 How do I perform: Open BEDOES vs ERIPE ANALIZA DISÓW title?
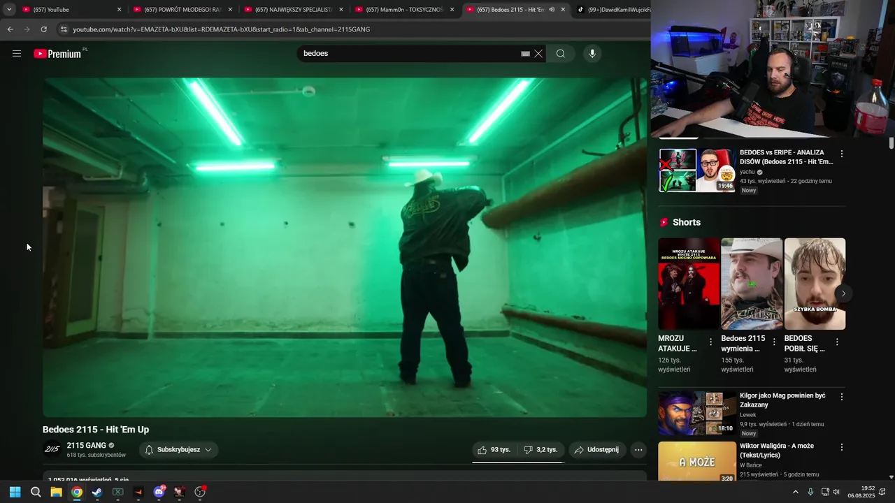[x=787, y=157]
